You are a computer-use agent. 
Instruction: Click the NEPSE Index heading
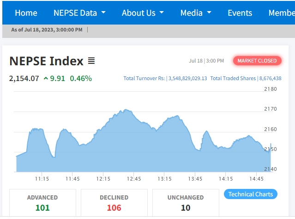tap(47, 61)
